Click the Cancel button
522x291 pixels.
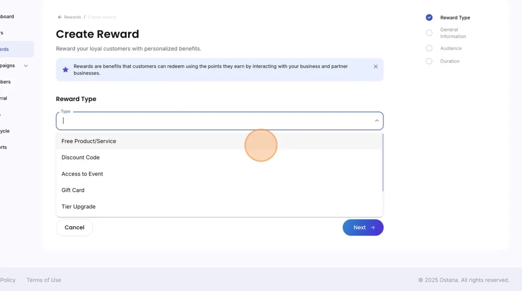click(75, 228)
